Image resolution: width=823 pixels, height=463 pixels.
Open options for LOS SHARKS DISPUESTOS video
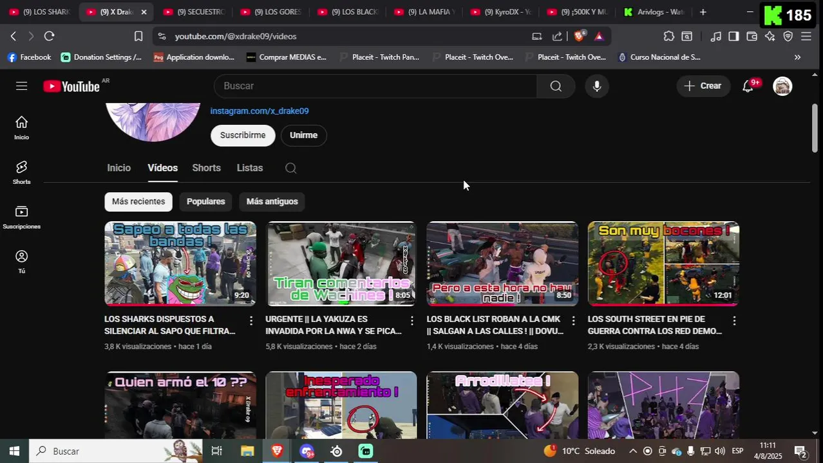(x=251, y=320)
